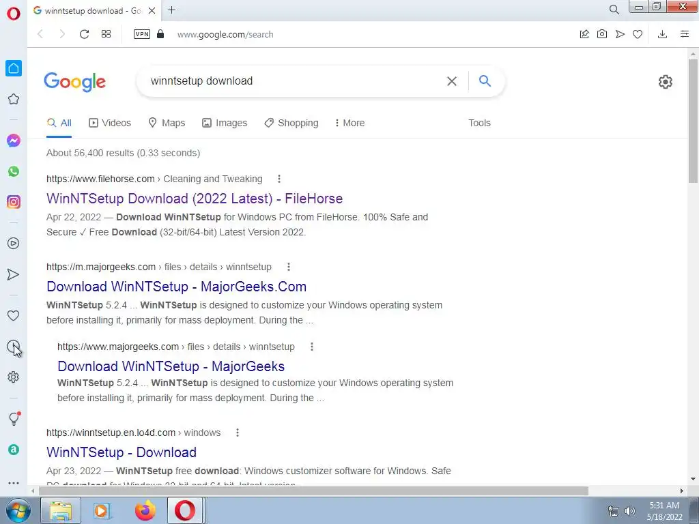Open Opera sidebar Home icon
The width and height of the screenshot is (699, 524).
14,68
